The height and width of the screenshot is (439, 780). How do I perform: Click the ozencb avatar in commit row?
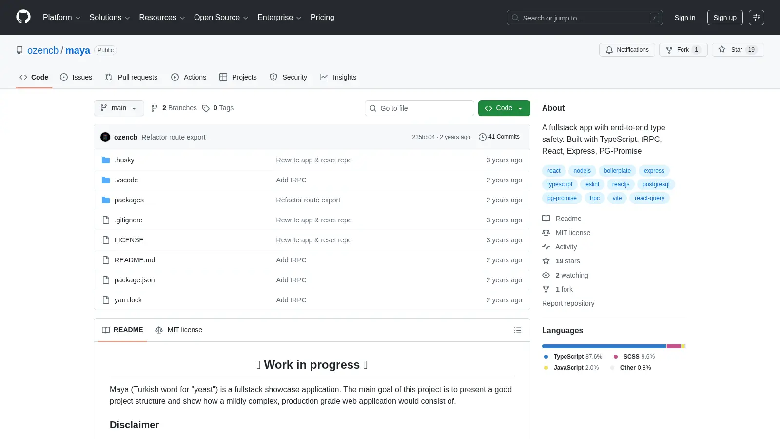[105, 137]
